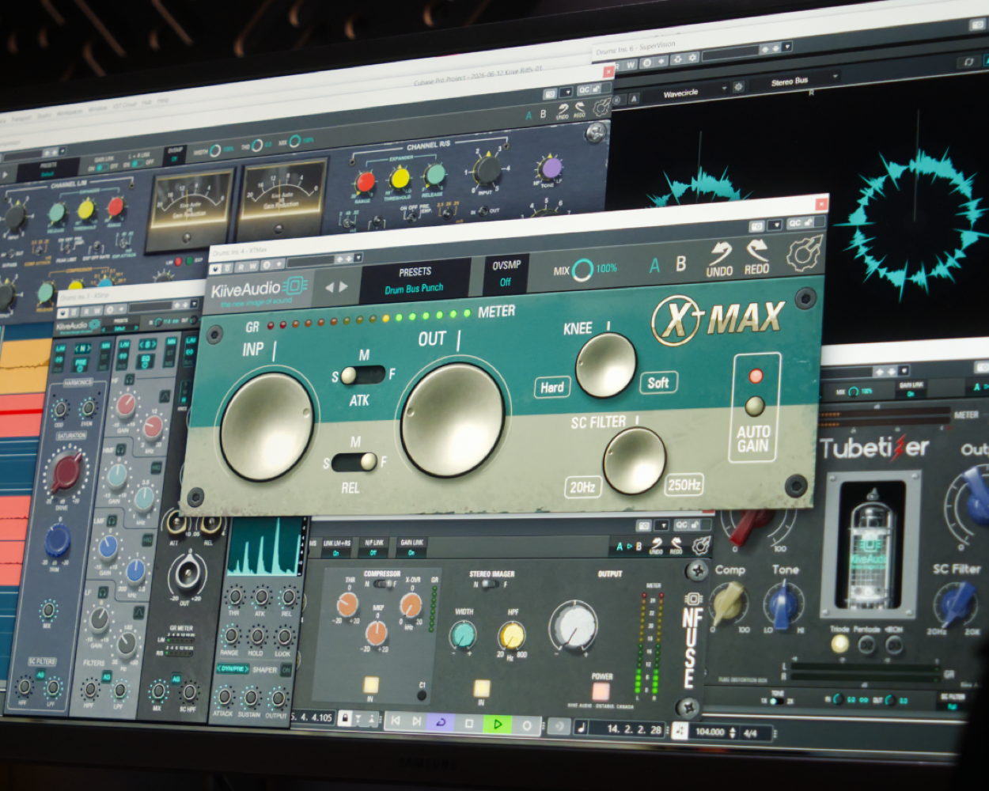Click the 20Hz SC filter button
Viewport: 989px width, 791px height.
[x=582, y=487]
